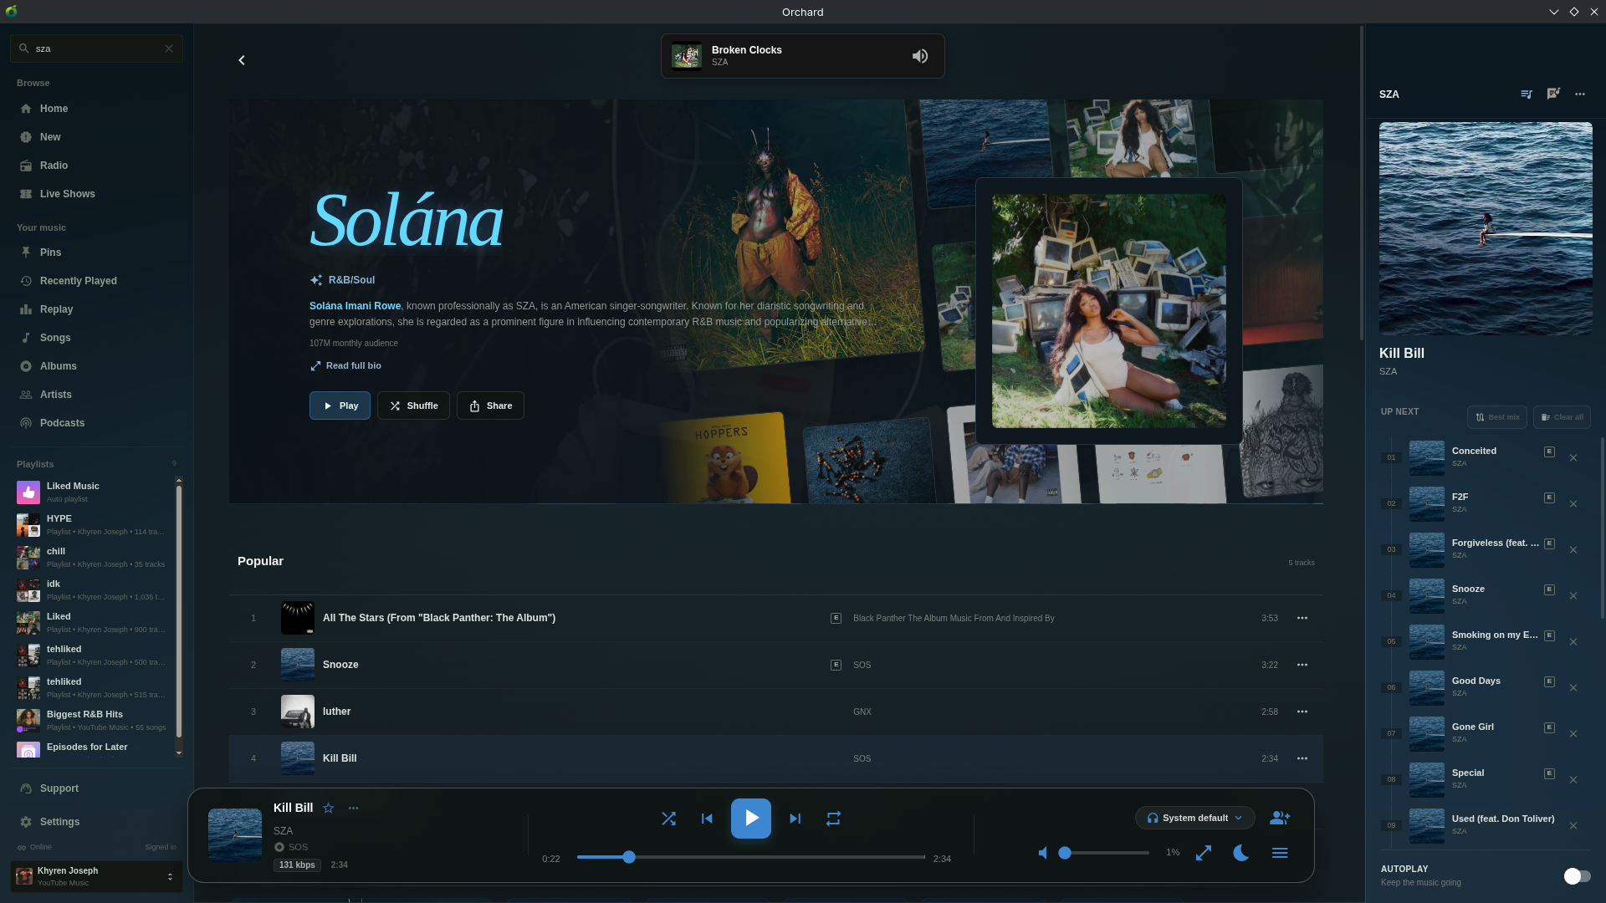Play SZA's music with Play button

[x=340, y=406]
